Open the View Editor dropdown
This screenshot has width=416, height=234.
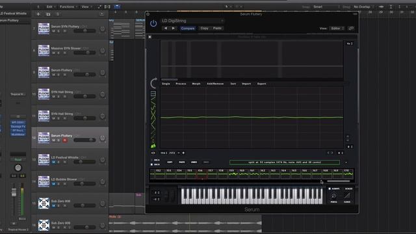(x=337, y=28)
